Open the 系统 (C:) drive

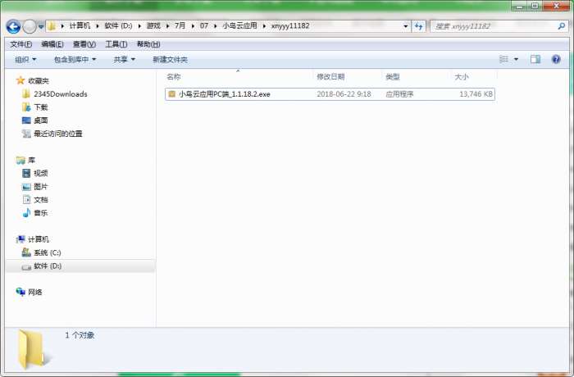click(x=48, y=252)
